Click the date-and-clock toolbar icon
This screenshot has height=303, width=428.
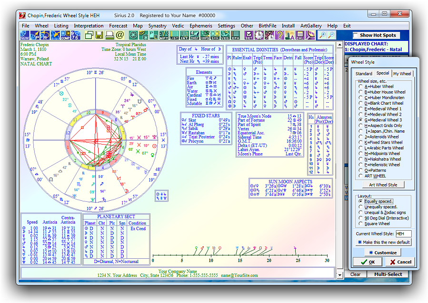(x=269, y=35)
